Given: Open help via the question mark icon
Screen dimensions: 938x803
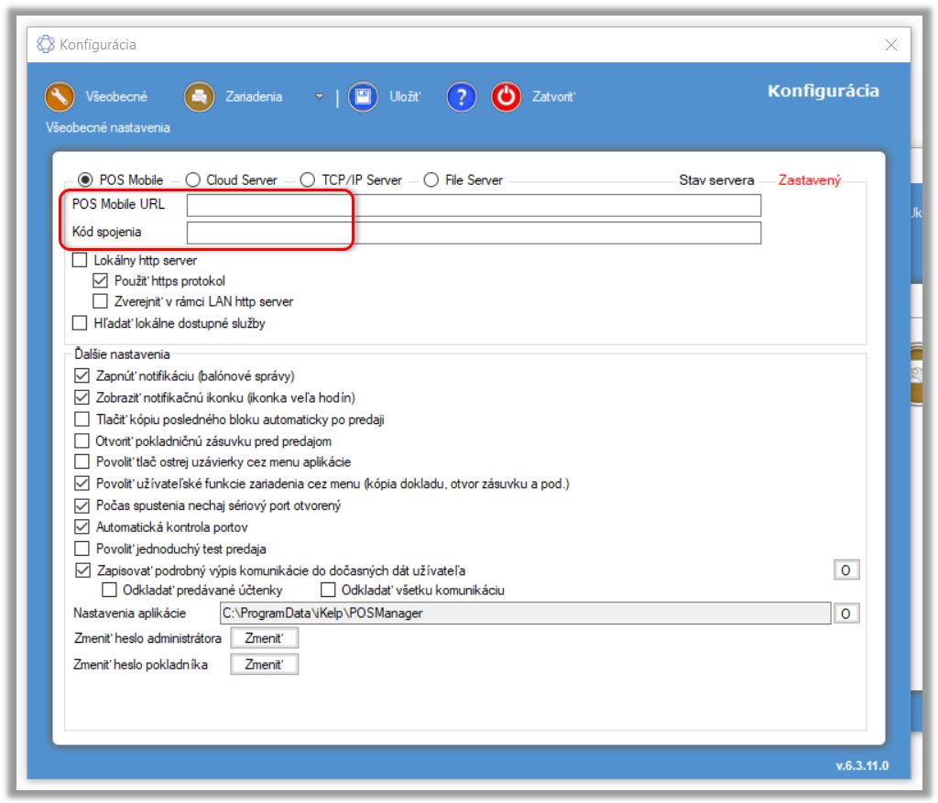Looking at the screenshot, I should click(462, 96).
